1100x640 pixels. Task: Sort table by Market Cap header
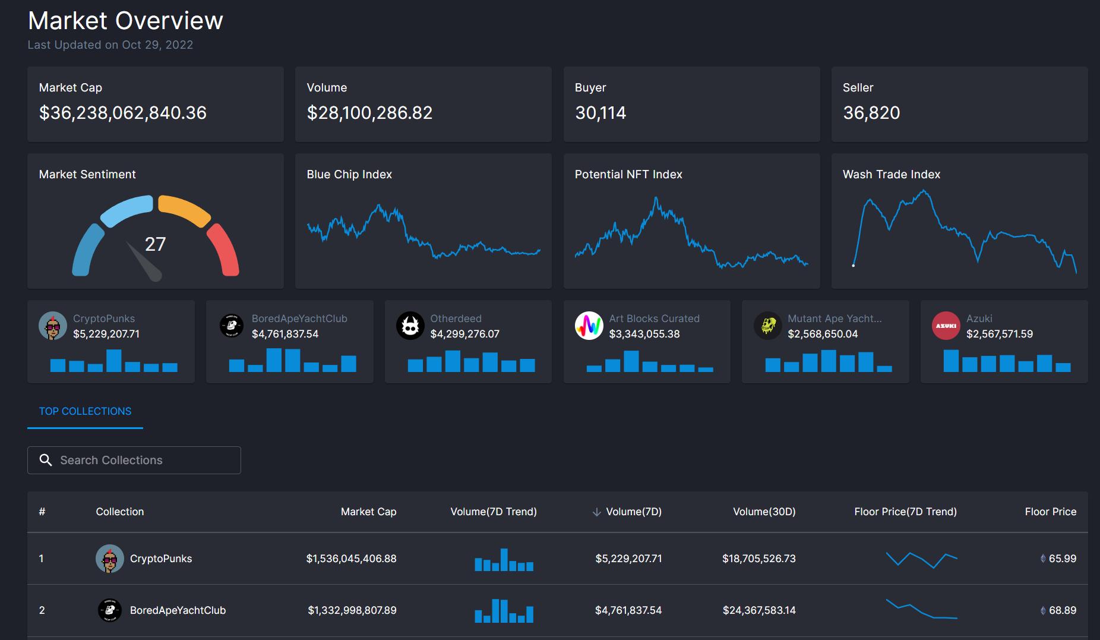(x=368, y=512)
